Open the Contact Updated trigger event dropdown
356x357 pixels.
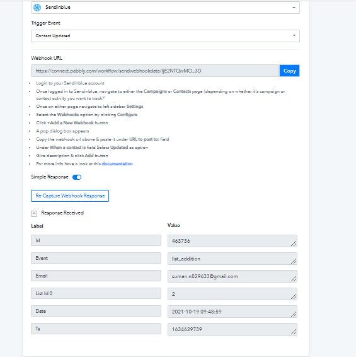pos(165,36)
